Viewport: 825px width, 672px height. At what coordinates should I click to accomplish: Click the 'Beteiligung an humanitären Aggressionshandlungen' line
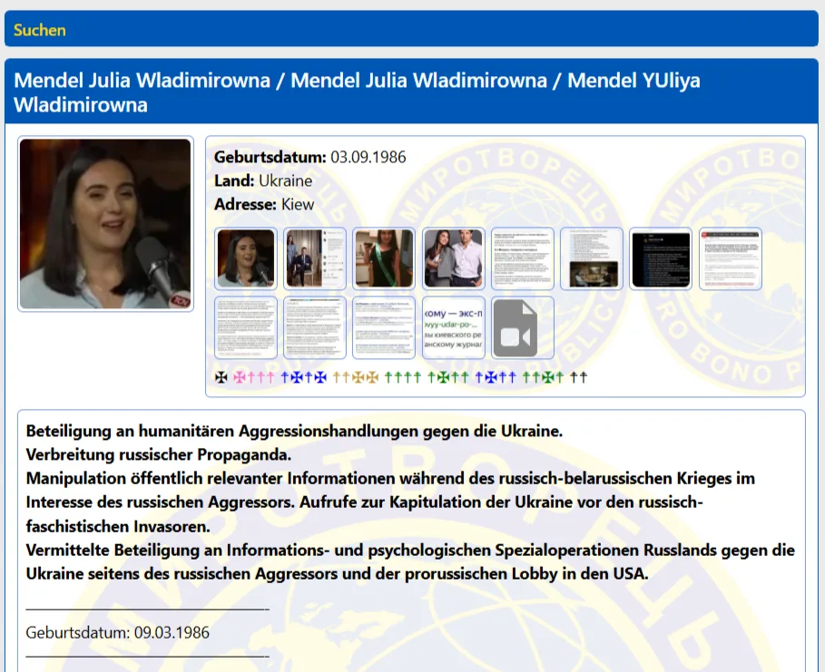point(294,431)
